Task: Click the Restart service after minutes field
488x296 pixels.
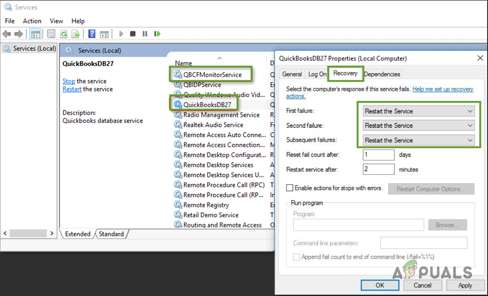Action: click(378, 169)
